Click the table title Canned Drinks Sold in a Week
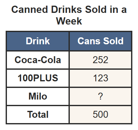 tap(69, 15)
